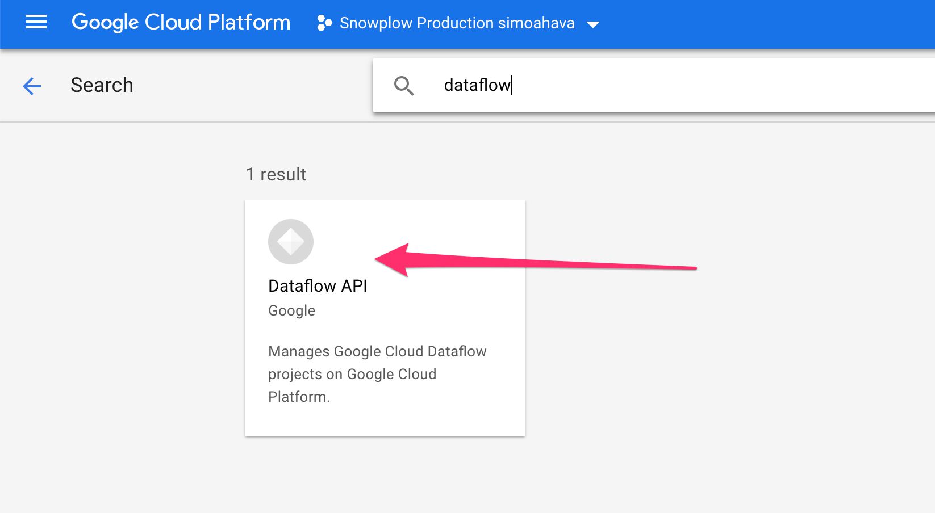
Task: Click 'projects on Google Cloud' description line
Action: 352,374
